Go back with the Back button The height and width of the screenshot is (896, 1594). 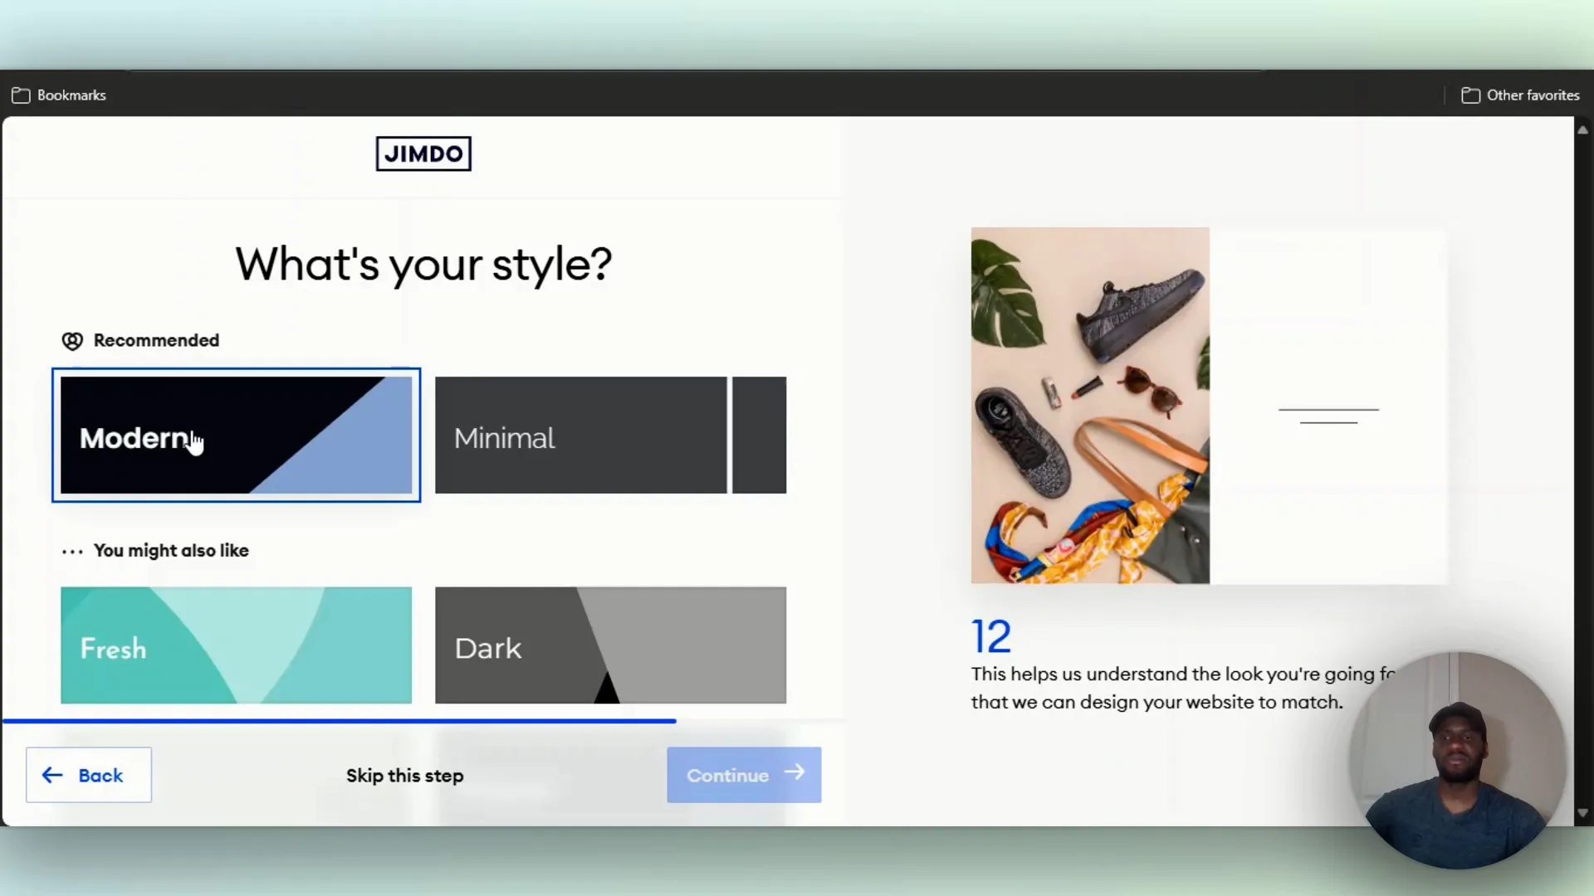(x=89, y=775)
